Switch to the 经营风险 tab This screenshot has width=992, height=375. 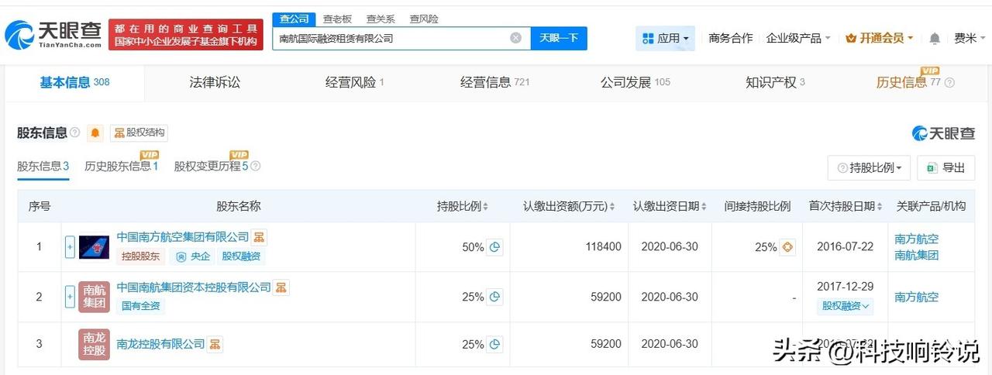355,82
